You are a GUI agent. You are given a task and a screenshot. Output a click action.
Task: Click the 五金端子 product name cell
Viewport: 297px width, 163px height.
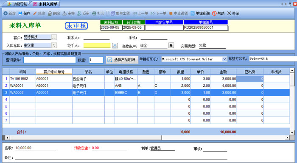click(88, 79)
